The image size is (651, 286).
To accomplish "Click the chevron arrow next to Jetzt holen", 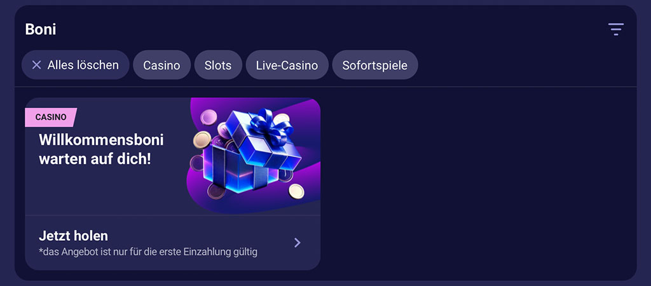I will tap(298, 243).
